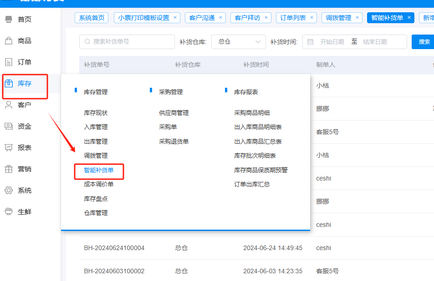
Task: Click the 生鲜 bowl icon
Action: 9,212
